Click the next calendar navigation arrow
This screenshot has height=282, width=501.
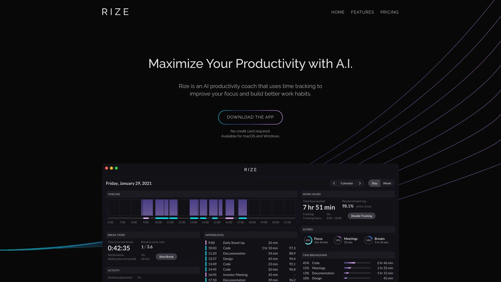coord(360,183)
